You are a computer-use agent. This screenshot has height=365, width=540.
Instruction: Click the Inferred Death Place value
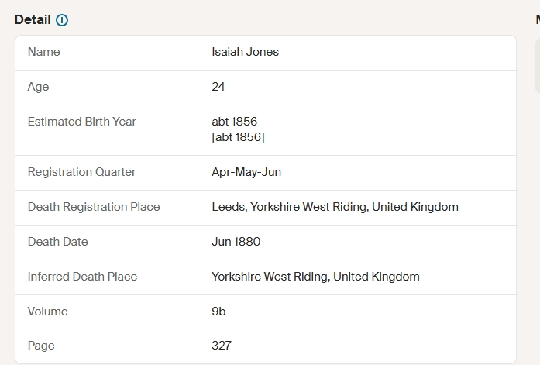click(316, 277)
